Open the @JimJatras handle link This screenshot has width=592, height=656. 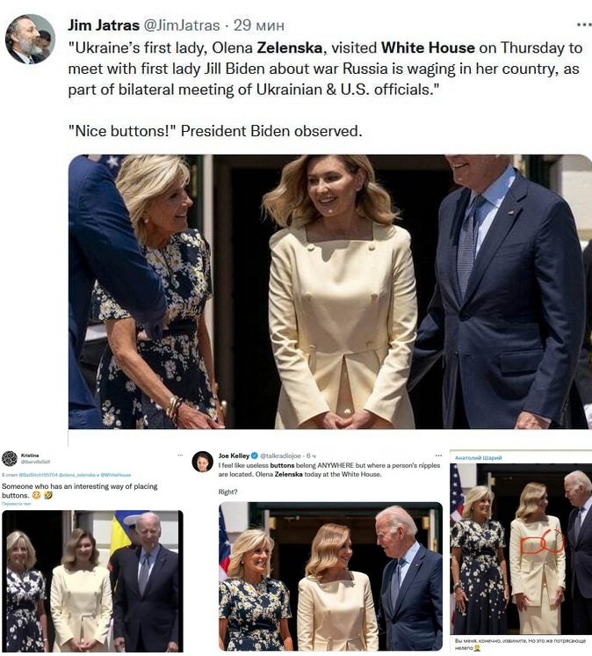tap(182, 26)
